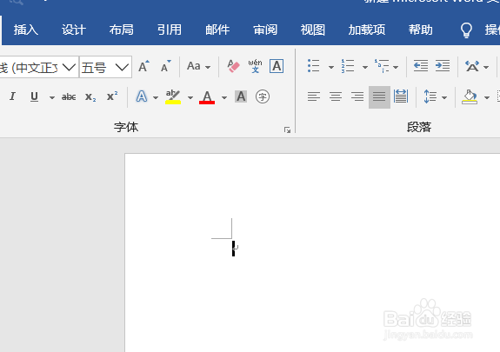Apply bullet list icon
The height and width of the screenshot is (352, 500).
[x=313, y=66]
